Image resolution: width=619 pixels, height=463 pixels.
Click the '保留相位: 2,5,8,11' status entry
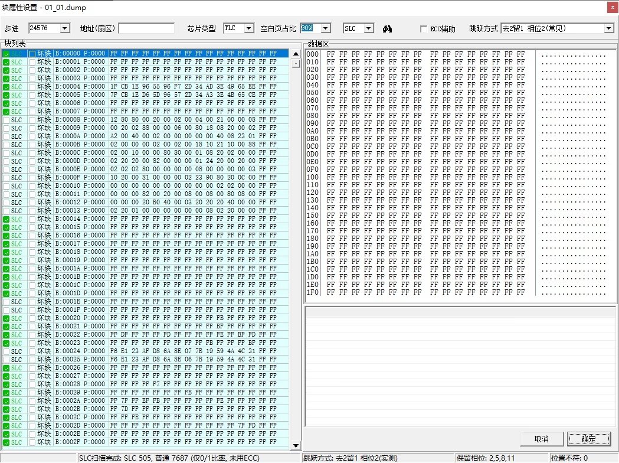(486, 458)
